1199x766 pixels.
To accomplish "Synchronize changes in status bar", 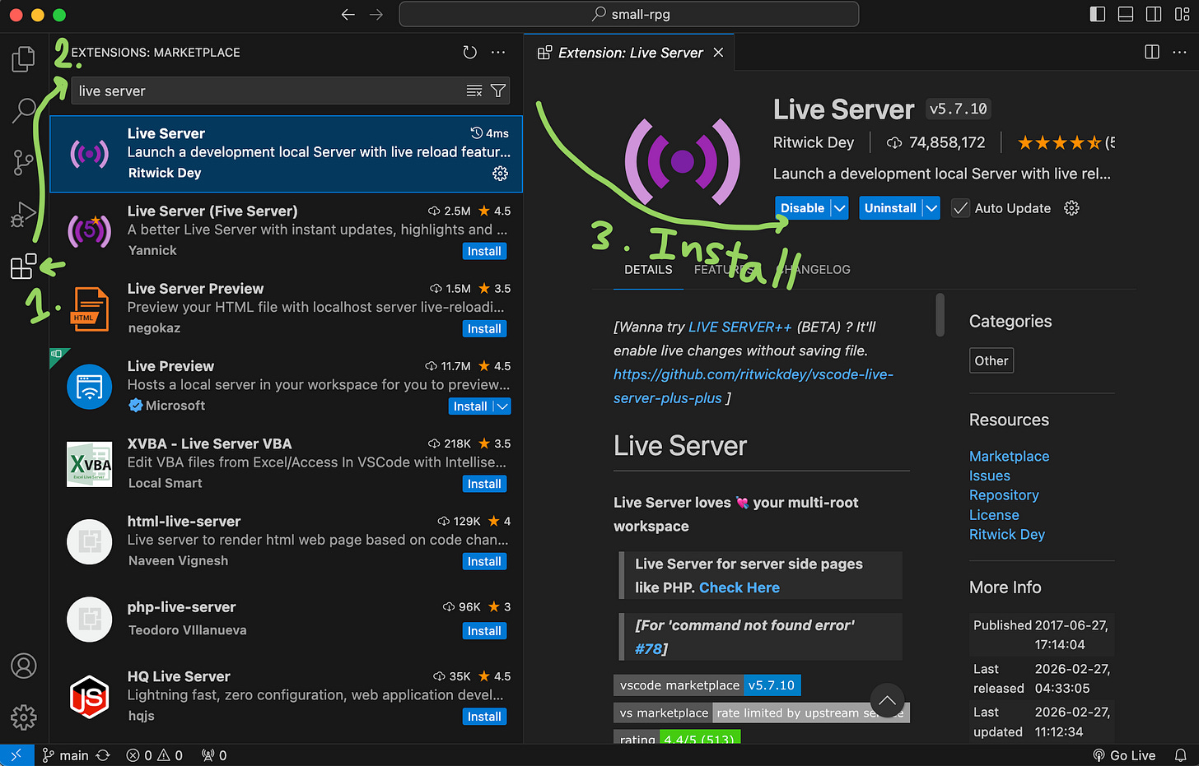I will tap(103, 755).
